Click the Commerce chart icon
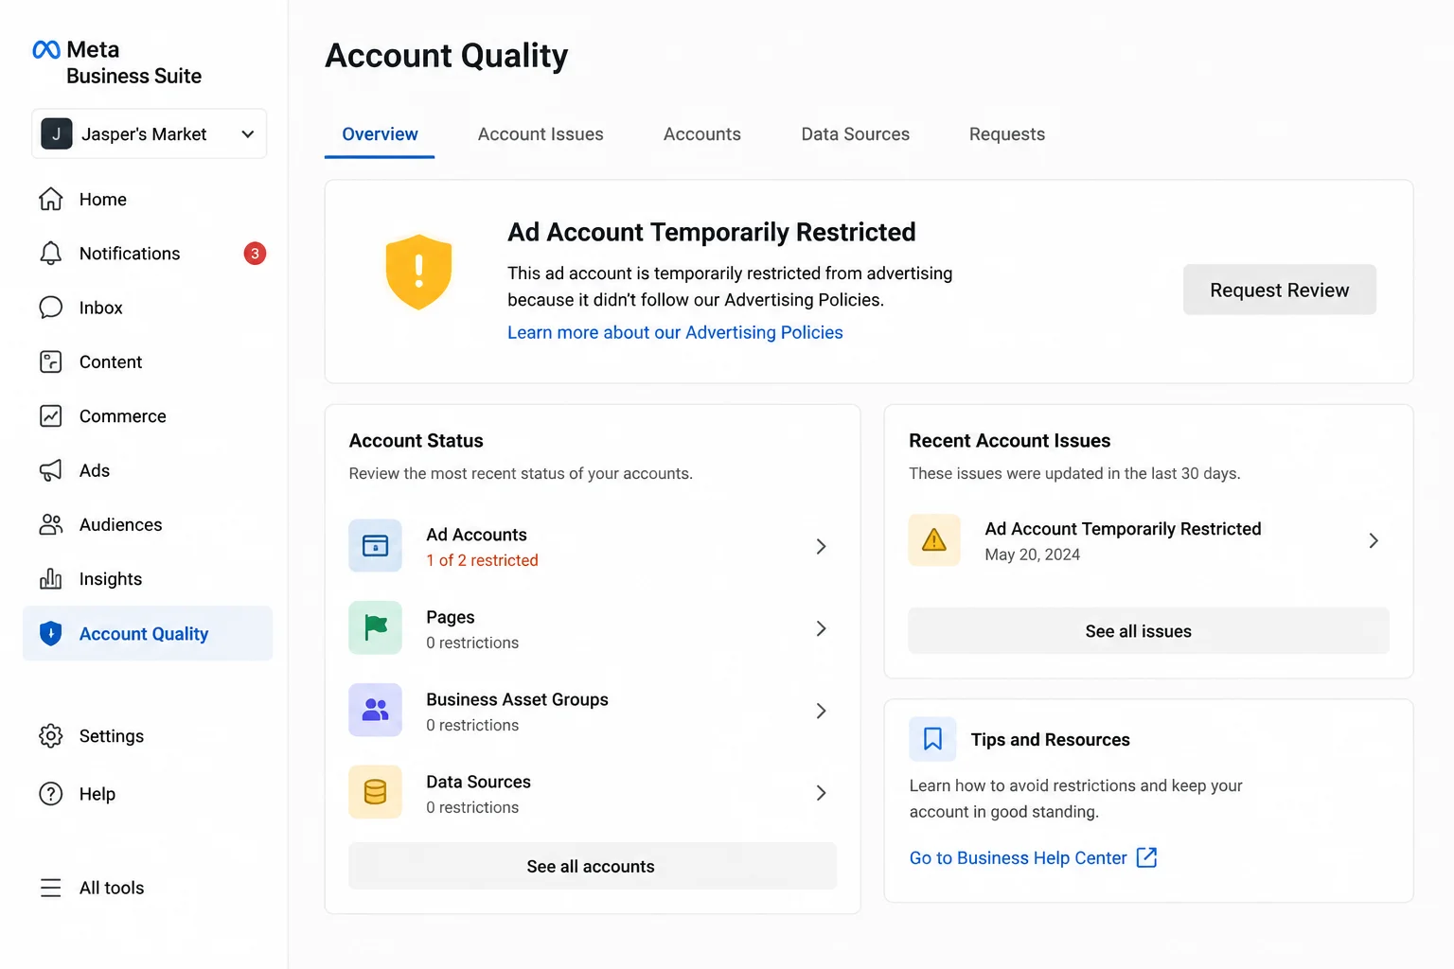1454x969 pixels. (x=51, y=415)
